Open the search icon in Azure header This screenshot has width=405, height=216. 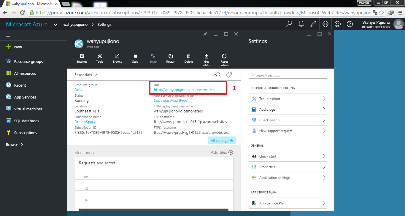pos(289,24)
